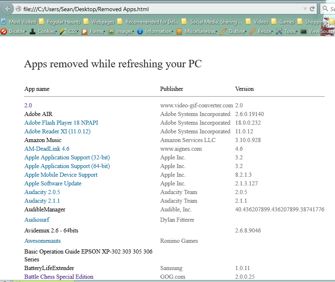Click the Images picture icon
This screenshot has height=282, width=335.
click(x=111, y=32)
